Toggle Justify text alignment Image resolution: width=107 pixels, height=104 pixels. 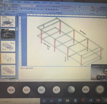pos(54,10)
